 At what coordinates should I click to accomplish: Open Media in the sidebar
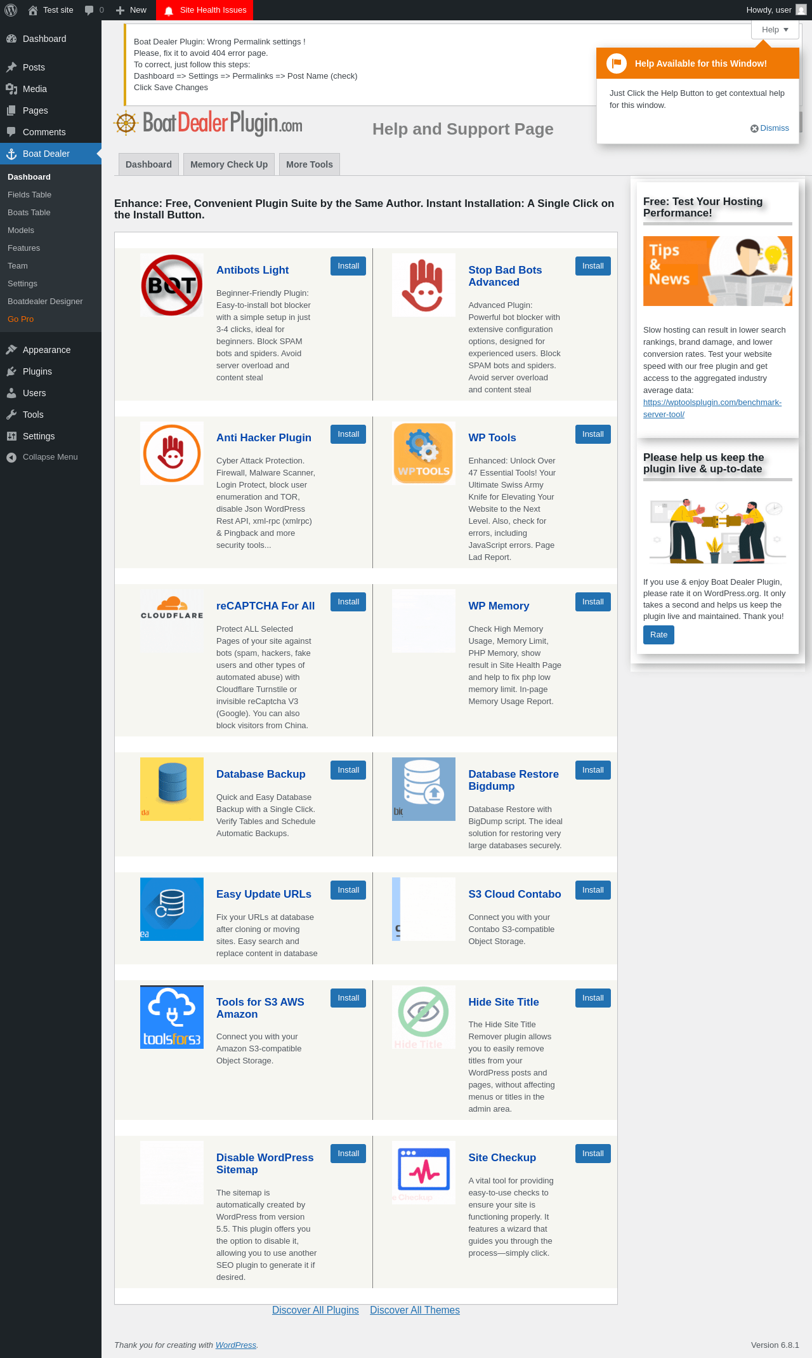tap(51, 89)
